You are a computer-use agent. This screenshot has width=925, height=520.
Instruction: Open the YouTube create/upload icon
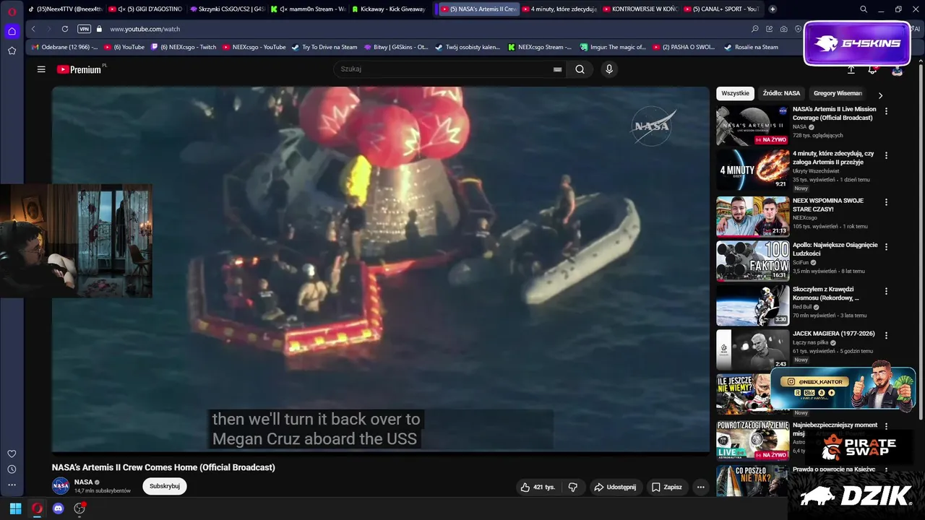[851, 69]
